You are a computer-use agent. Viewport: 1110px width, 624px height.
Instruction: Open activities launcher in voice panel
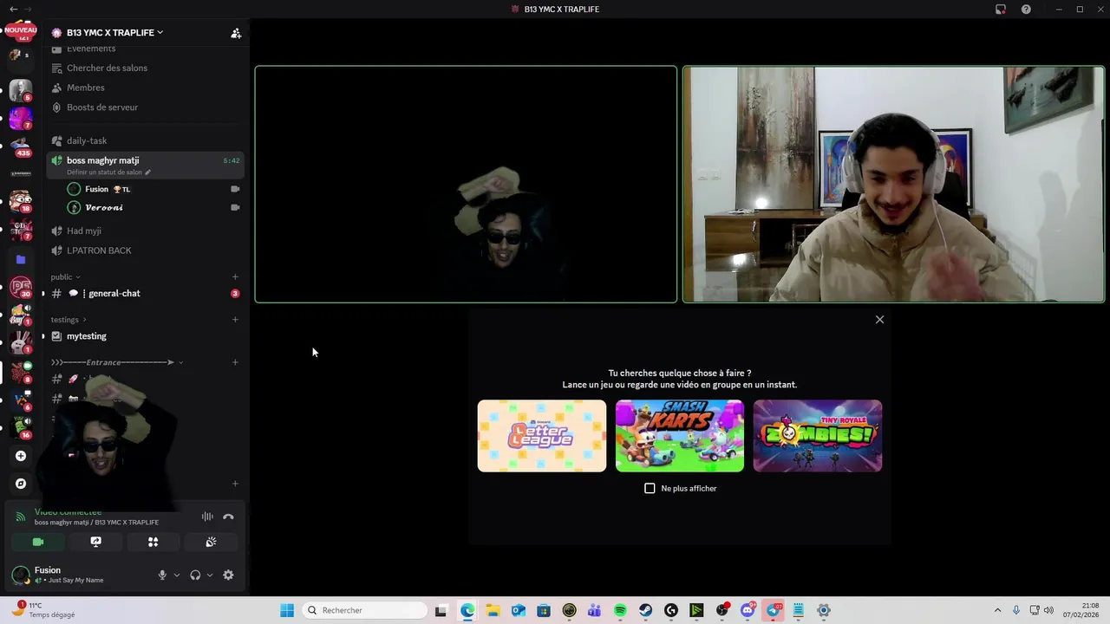[x=153, y=542]
